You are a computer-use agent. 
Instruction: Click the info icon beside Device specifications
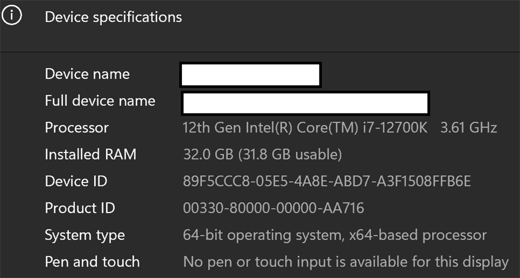(x=12, y=16)
